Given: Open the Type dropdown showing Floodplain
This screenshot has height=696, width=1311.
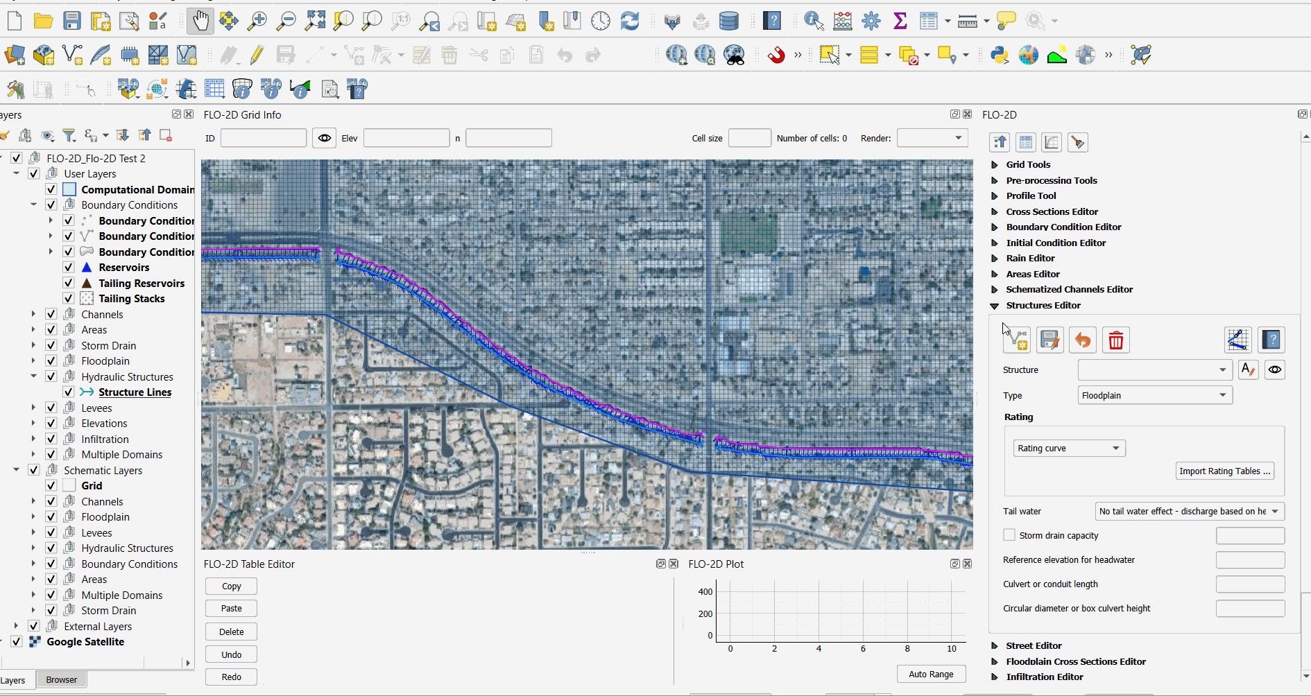Looking at the screenshot, I should [x=1154, y=396].
